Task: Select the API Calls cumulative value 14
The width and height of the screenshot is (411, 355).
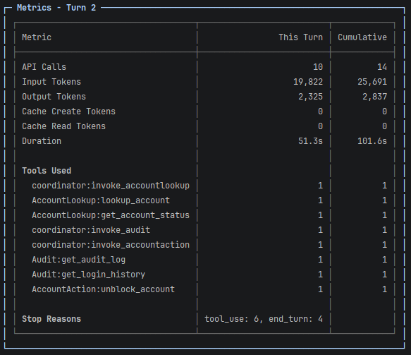Action: point(382,67)
